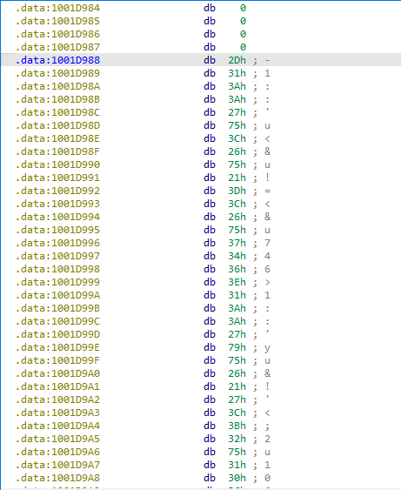Click value 3Bh at 1001D9A4
Image resolution: width=401 pixels, height=490 pixels.
coord(237,426)
